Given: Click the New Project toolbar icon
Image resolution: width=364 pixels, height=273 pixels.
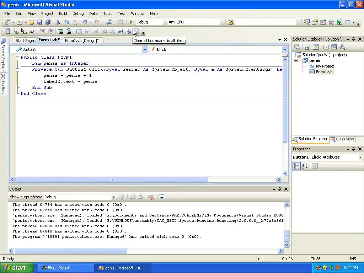Looking at the screenshot, I should pyautogui.click(x=7, y=22).
